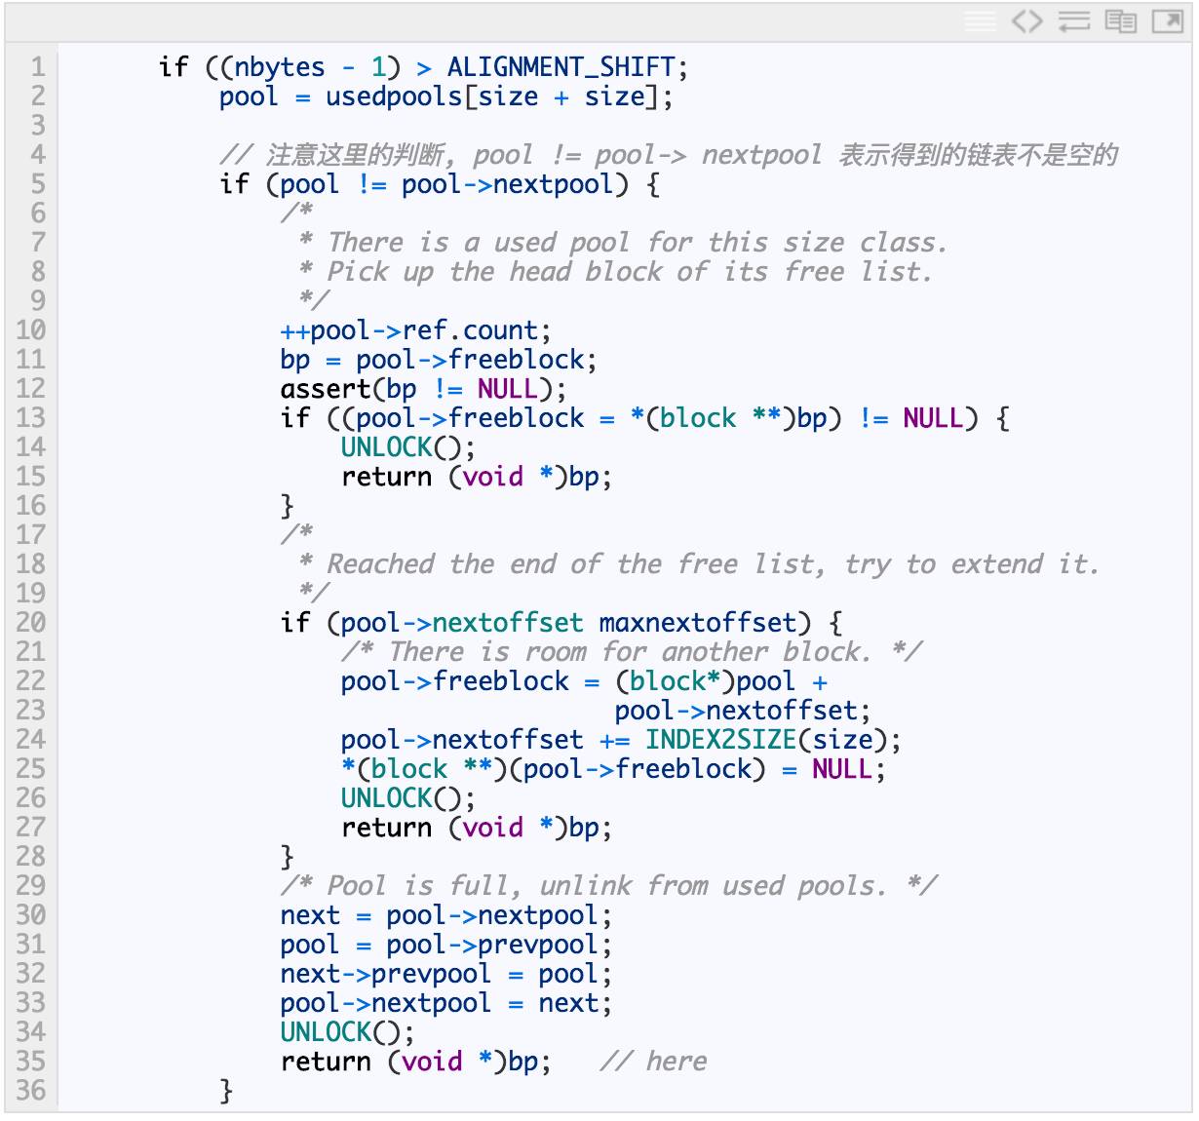
Task: Open code in new window icon
Action: coord(1167,20)
